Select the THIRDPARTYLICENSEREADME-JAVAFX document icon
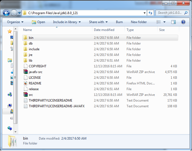Viewport: 192px width, 151px height. coord(26,106)
